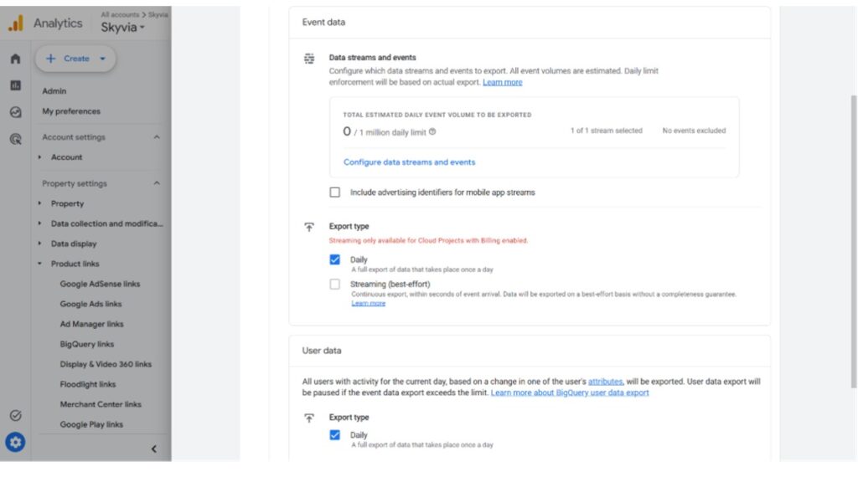Click Learn more under Streaming option

(x=369, y=303)
